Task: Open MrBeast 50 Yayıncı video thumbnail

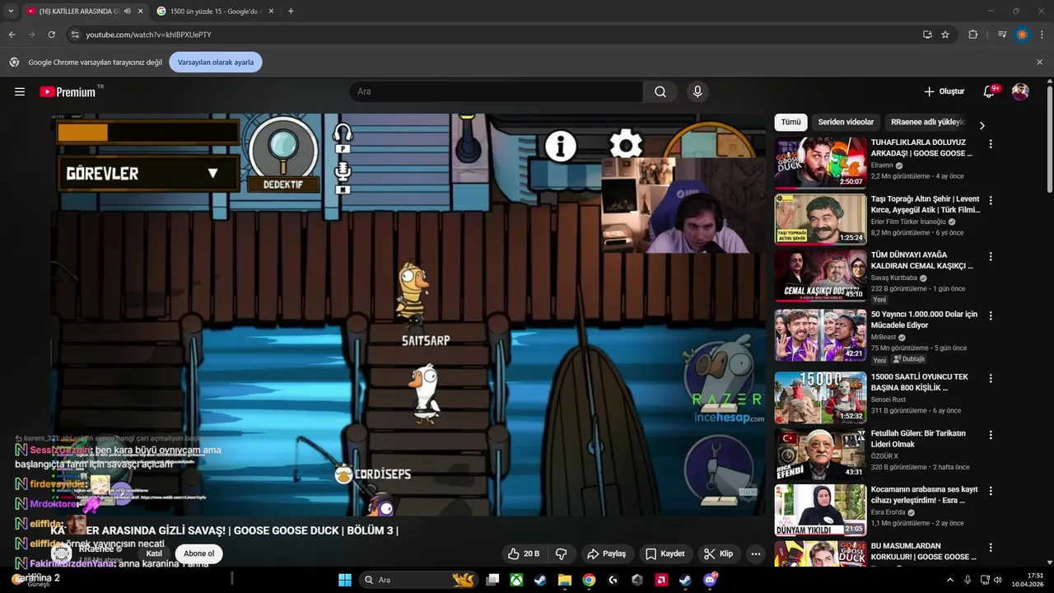Action: pos(820,334)
